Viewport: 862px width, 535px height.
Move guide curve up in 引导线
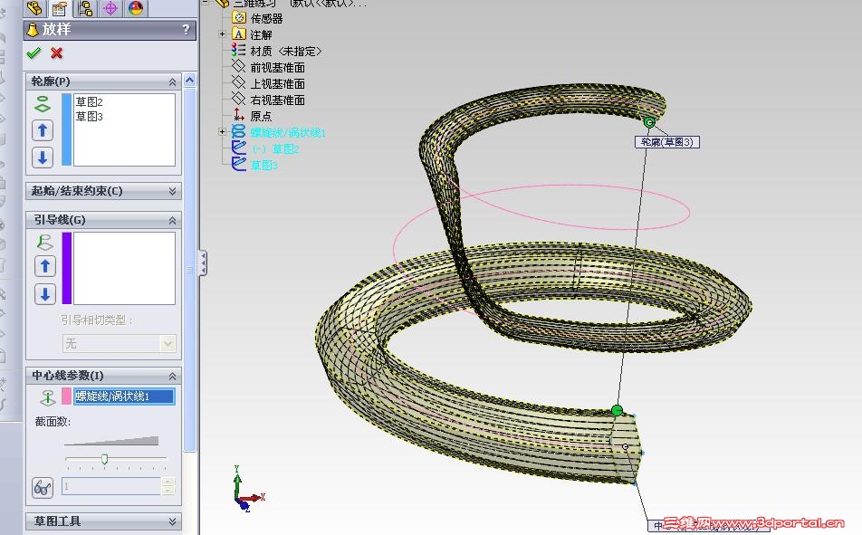click(x=45, y=267)
